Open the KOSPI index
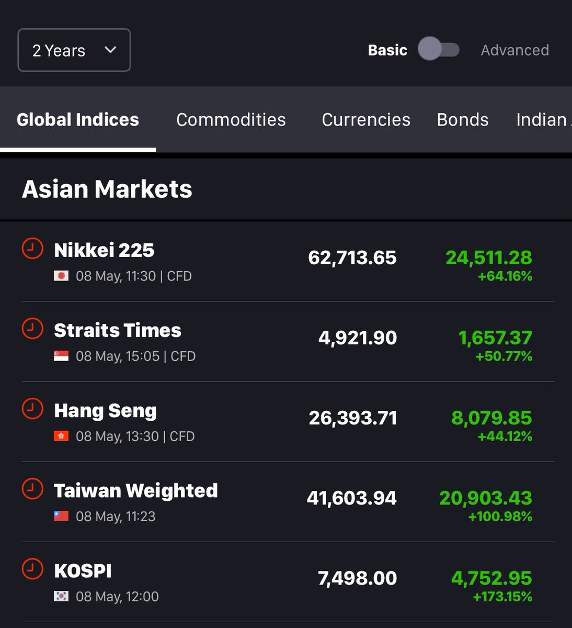 tap(83, 570)
